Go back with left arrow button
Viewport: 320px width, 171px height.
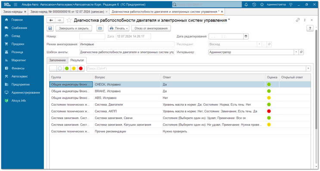point(51,20)
